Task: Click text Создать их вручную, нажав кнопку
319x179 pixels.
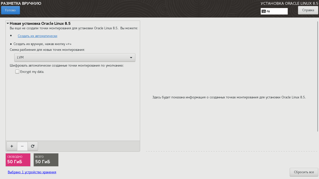Action: (x=43, y=44)
